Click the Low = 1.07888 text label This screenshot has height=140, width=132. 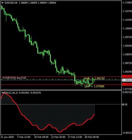94,86
